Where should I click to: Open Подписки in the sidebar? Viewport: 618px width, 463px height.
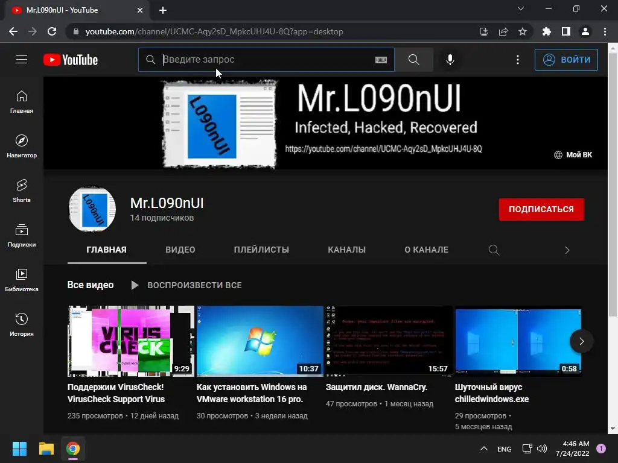(22, 236)
